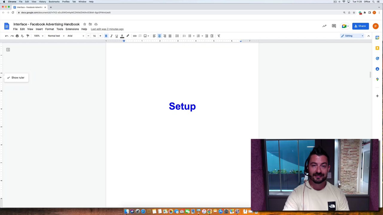Open the Extensions menu
This screenshot has height=215, width=383.
pos(72,29)
